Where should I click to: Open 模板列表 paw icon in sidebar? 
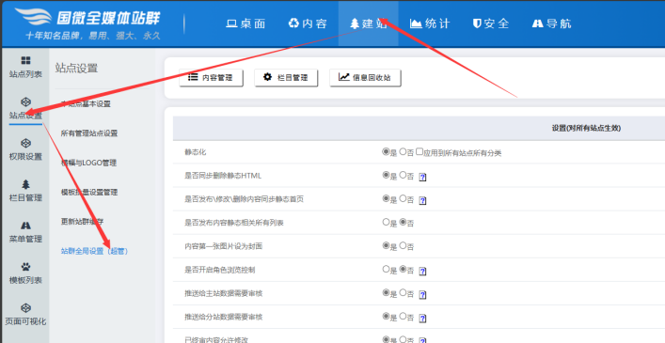point(26,267)
